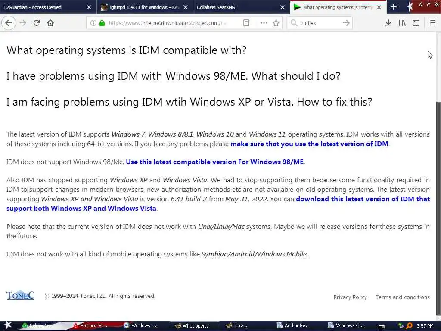Toggle reader view in address bar

[246, 23]
